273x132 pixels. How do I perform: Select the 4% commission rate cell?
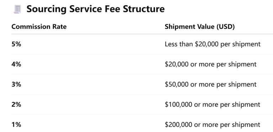coord(16,65)
